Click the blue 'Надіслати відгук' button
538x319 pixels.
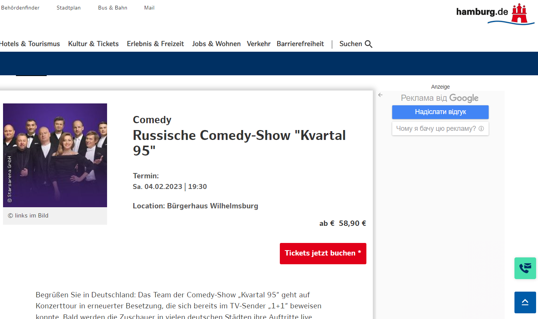(440, 112)
